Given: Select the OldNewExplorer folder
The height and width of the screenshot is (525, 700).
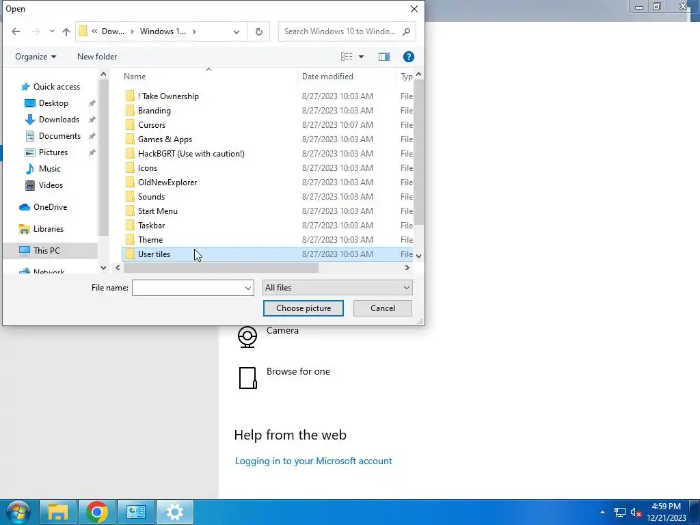Looking at the screenshot, I should [267, 182].
